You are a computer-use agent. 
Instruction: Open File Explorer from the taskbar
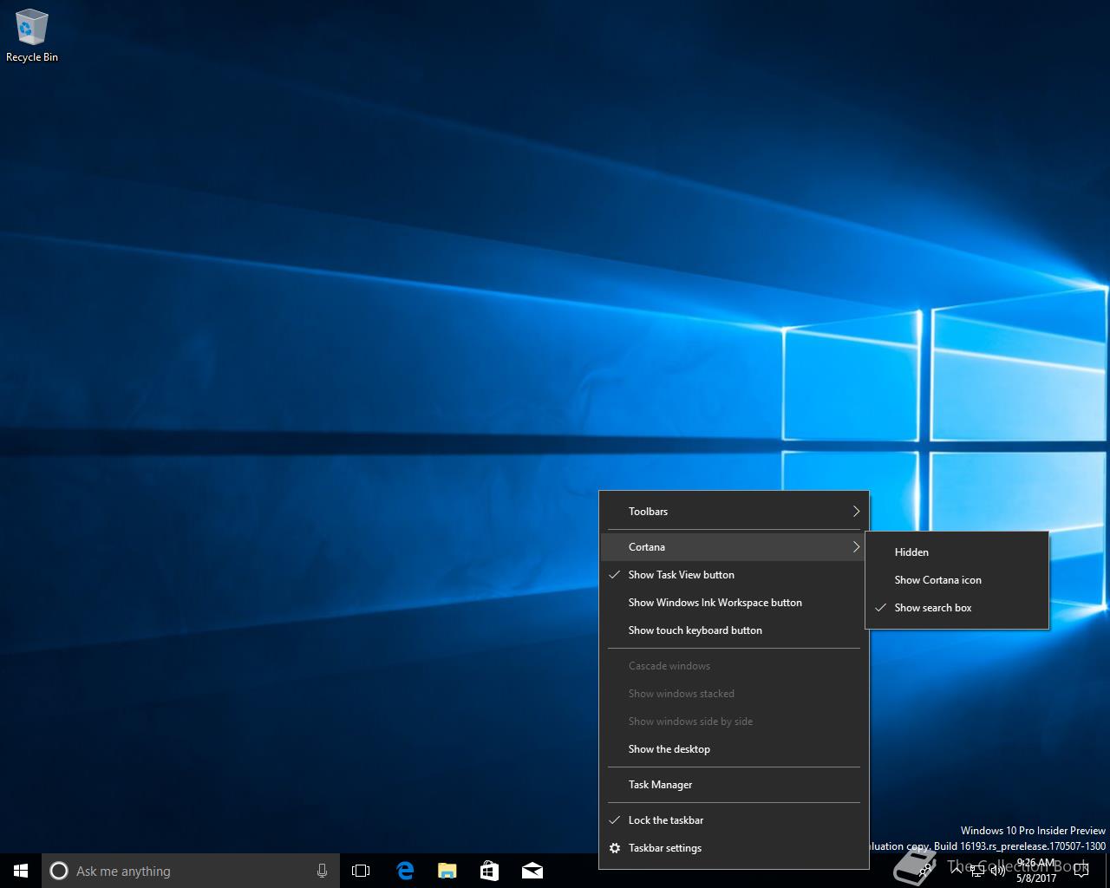coord(447,871)
